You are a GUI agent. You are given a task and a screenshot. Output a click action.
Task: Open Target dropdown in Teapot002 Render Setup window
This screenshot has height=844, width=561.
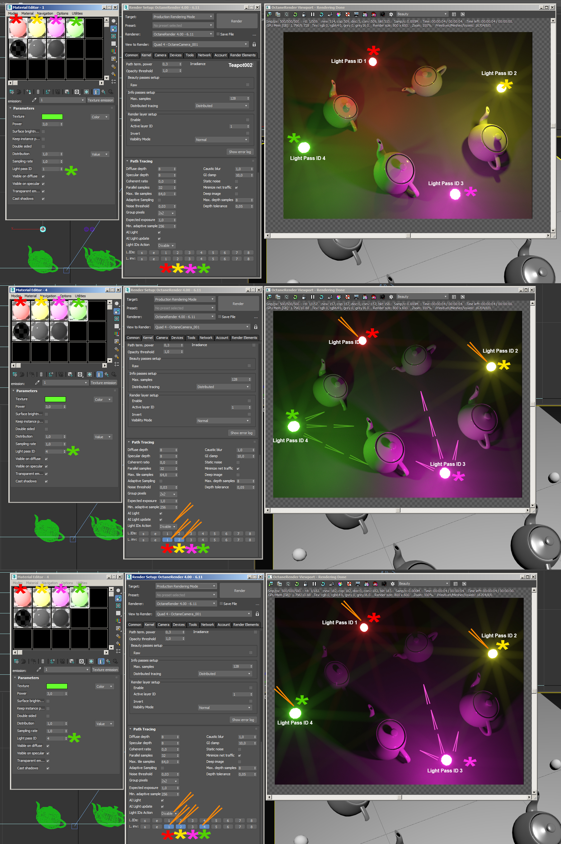(183, 17)
